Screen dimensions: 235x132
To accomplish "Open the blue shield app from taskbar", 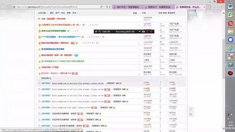I will (x=230, y=40).
